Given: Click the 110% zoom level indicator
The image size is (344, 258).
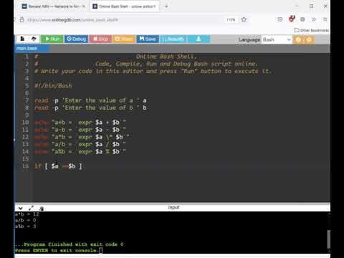Looking at the screenshot, I should coord(231,20).
